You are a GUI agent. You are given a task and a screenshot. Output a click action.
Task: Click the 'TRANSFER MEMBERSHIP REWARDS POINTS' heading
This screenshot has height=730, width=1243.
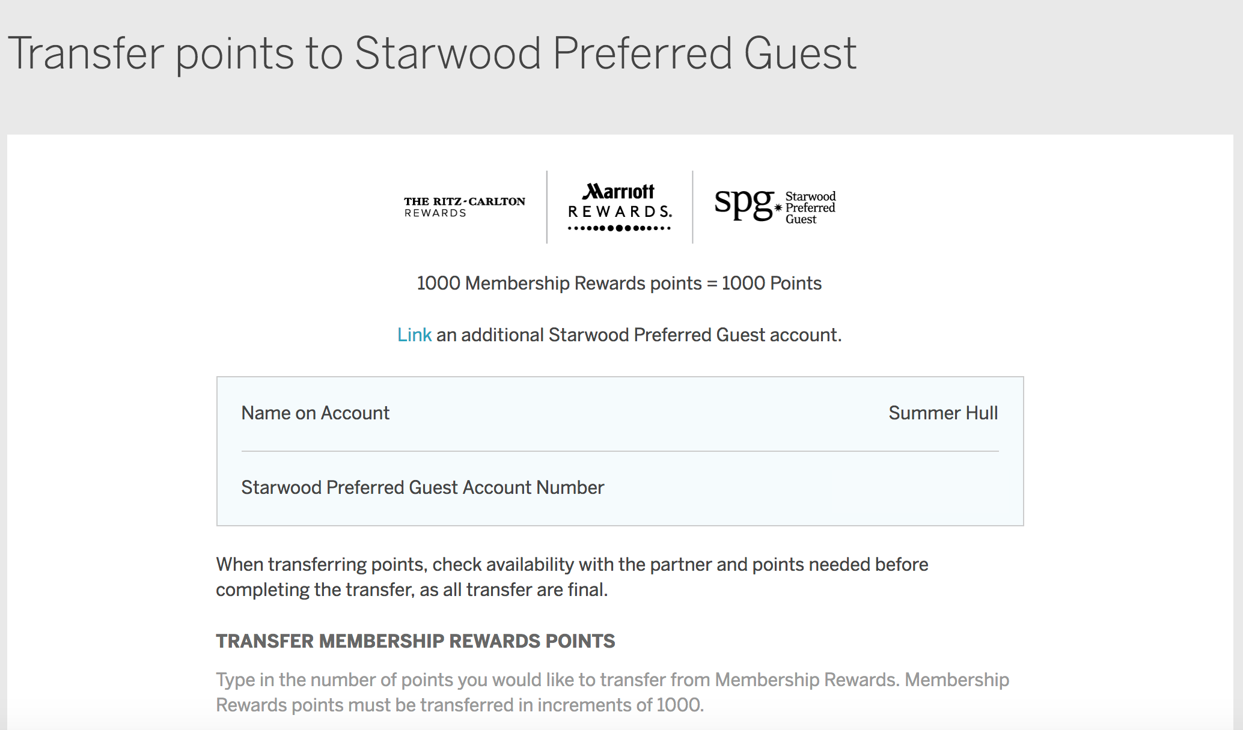point(415,641)
